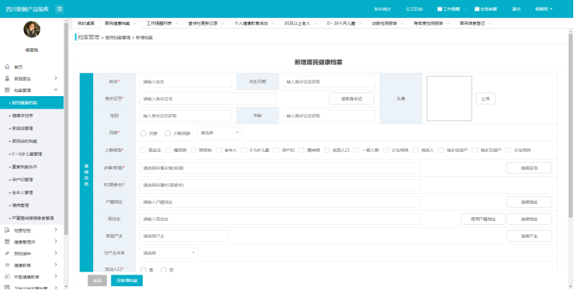Screen dimensions: 574x290
Task: Close the 动脉检测报告 tab
Action: (402, 23)
